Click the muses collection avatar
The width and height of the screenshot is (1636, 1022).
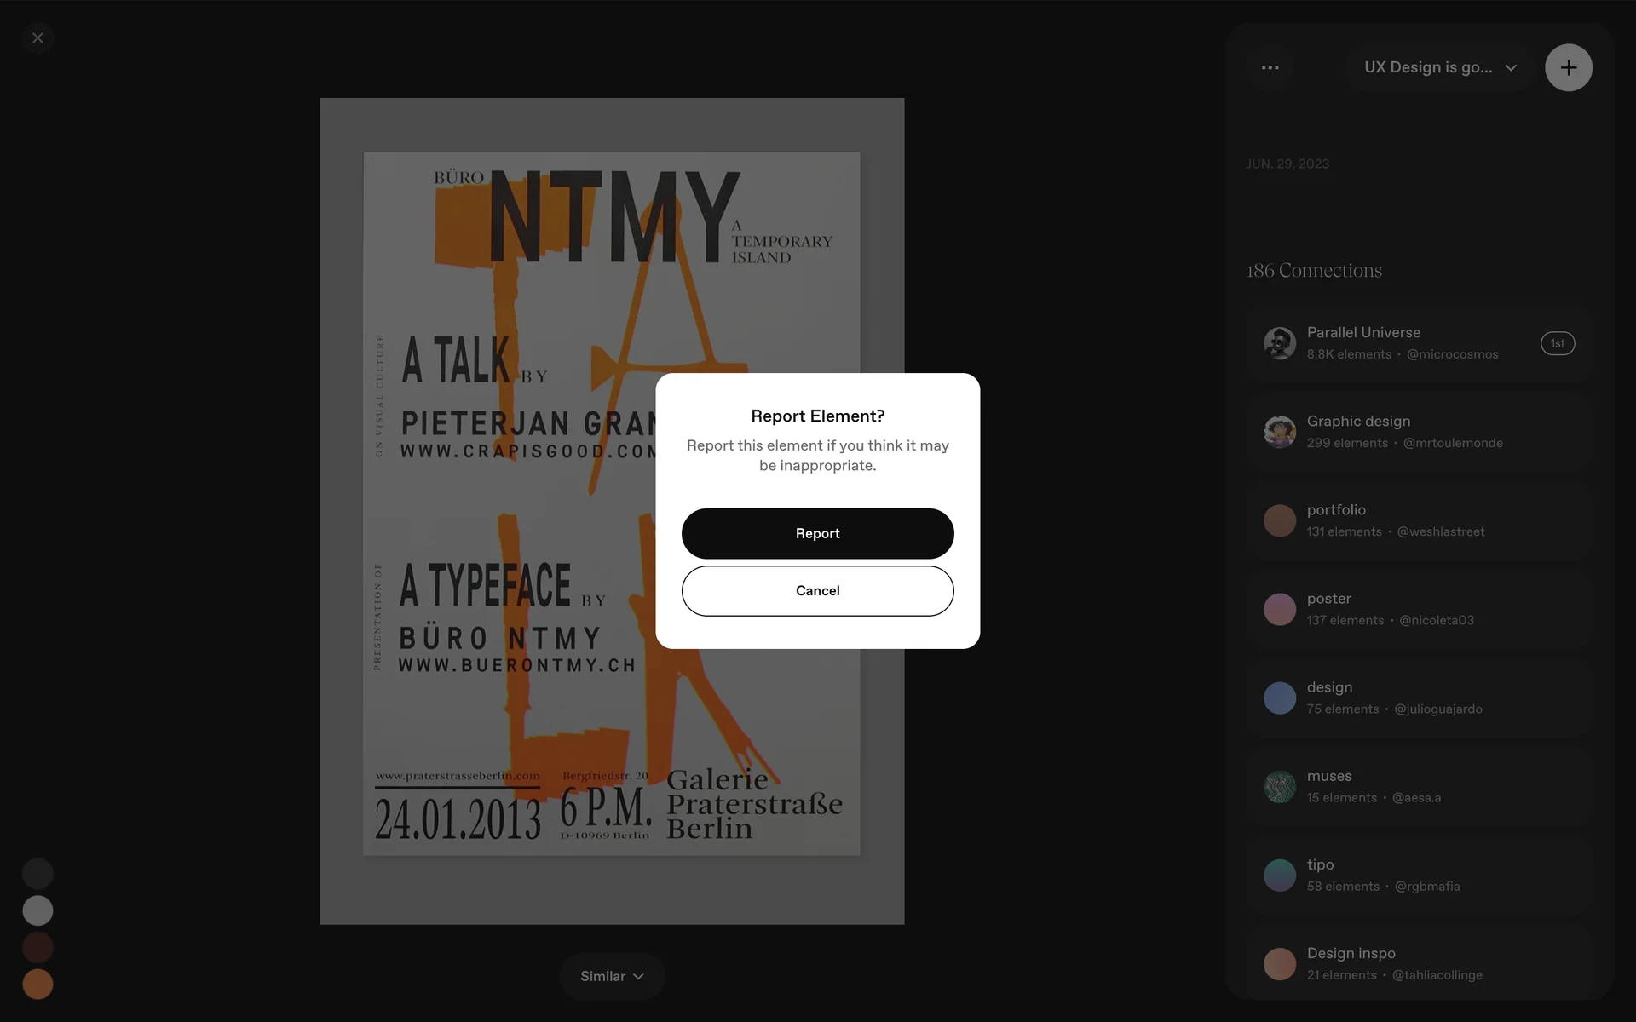click(x=1279, y=786)
